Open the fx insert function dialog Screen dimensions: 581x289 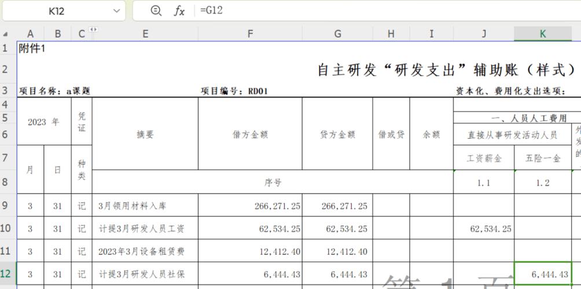(179, 11)
